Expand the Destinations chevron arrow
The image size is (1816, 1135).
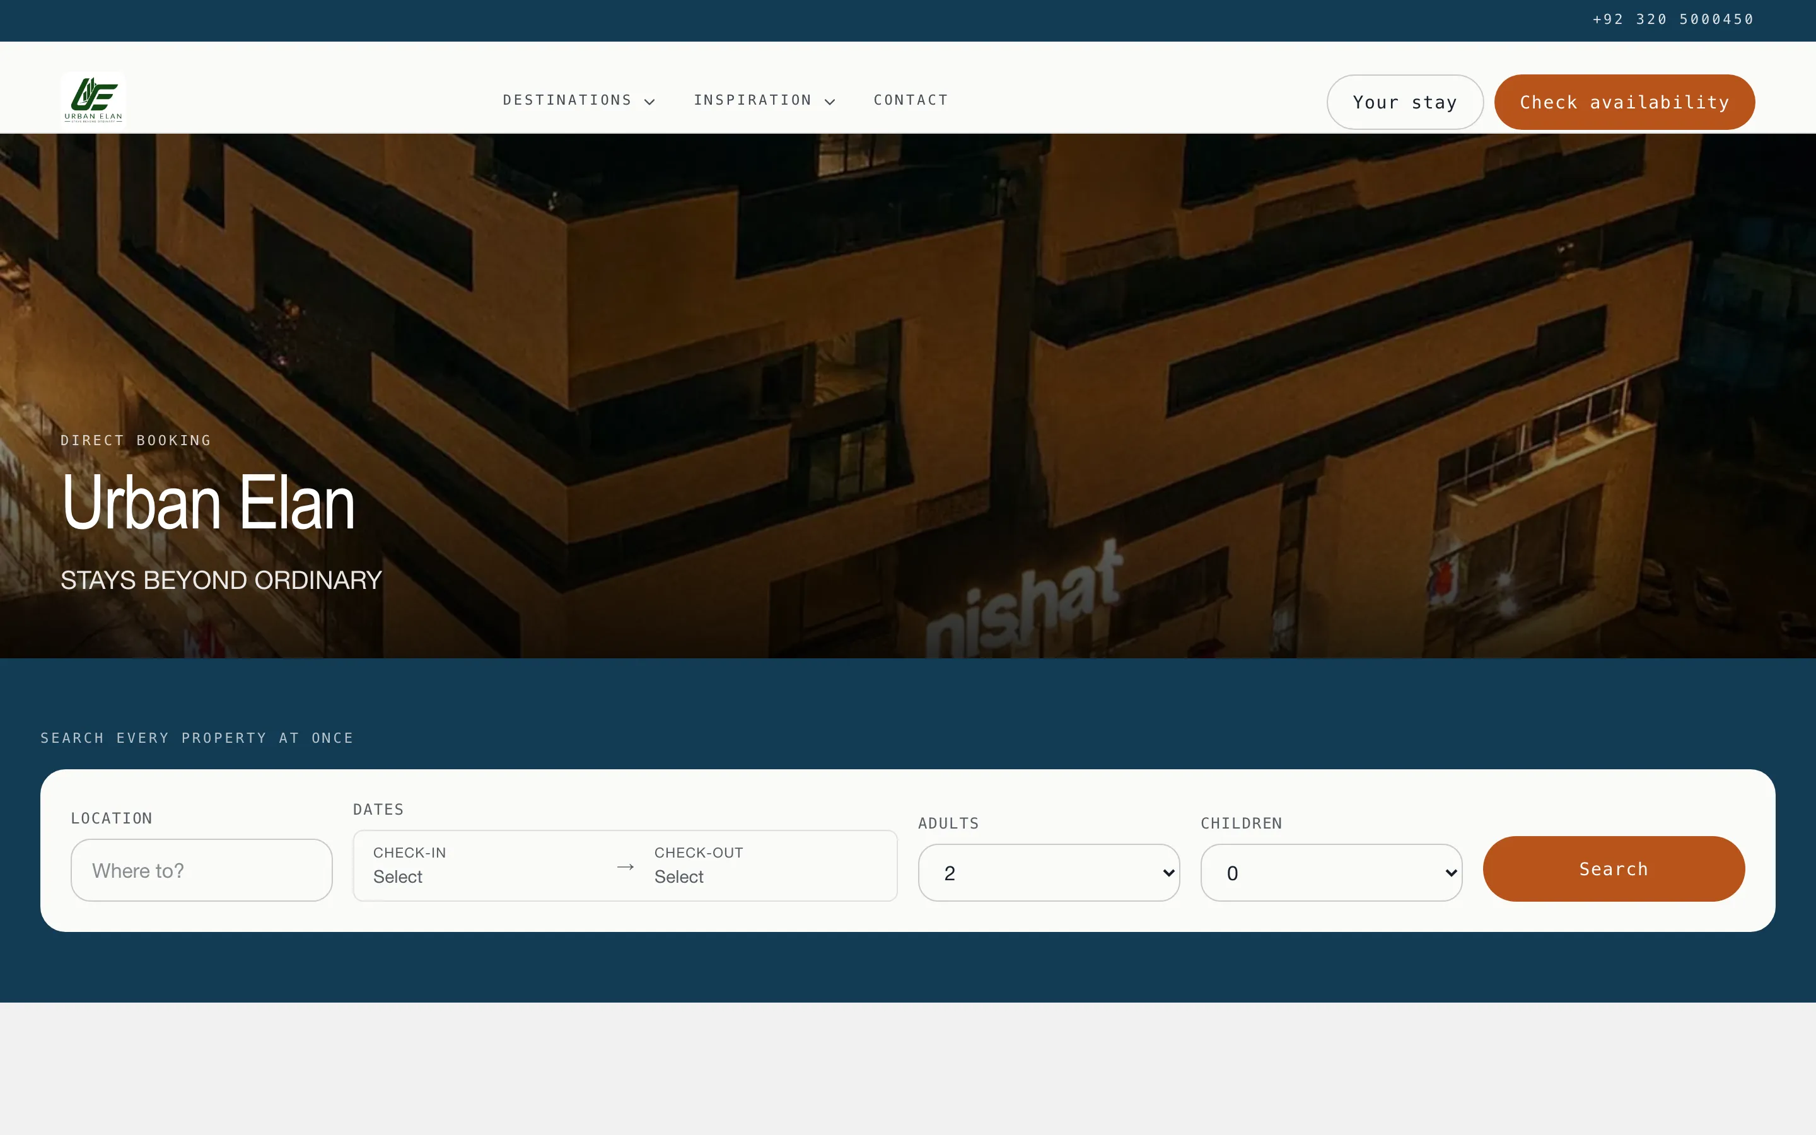pyautogui.click(x=650, y=102)
